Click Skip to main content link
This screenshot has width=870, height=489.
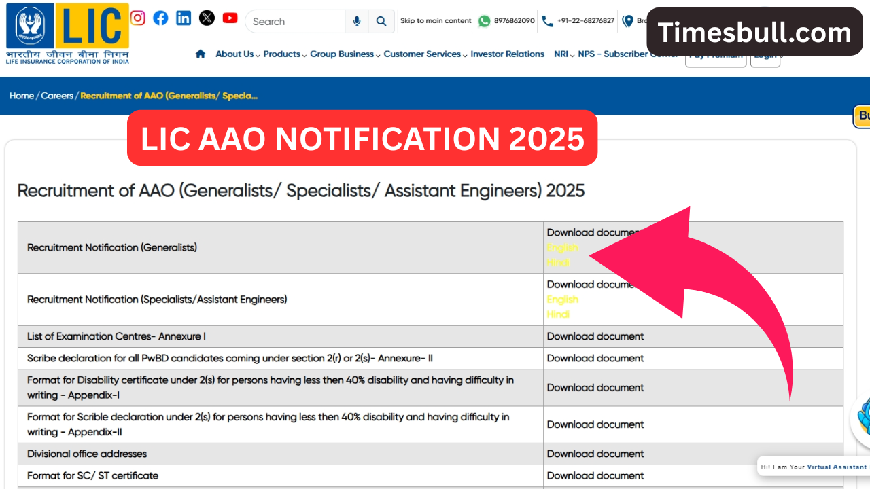point(435,21)
